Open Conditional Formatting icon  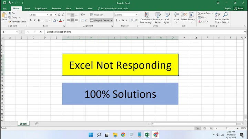pyautogui.click(x=146, y=15)
